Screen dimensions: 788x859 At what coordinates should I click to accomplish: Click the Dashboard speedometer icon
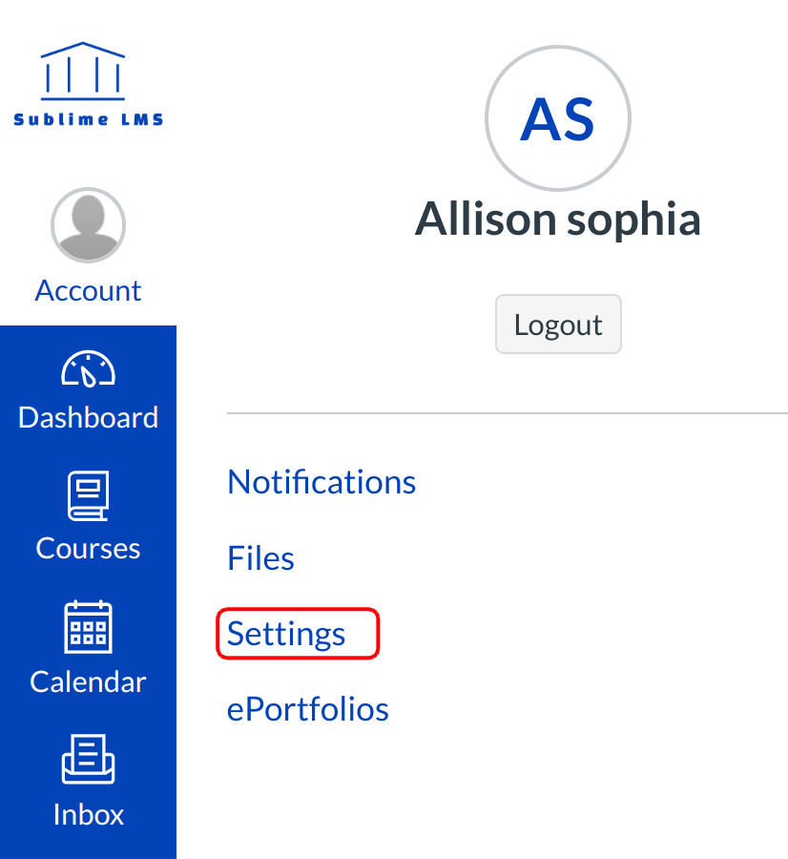pos(88,369)
